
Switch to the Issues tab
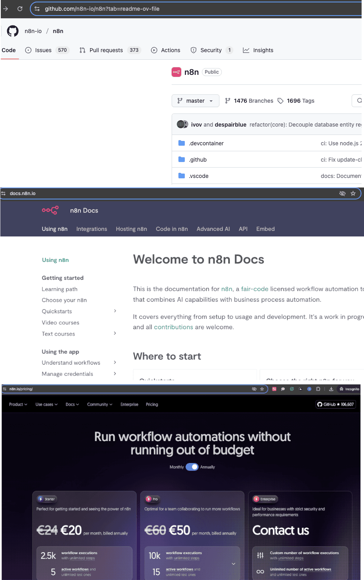click(x=47, y=50)
